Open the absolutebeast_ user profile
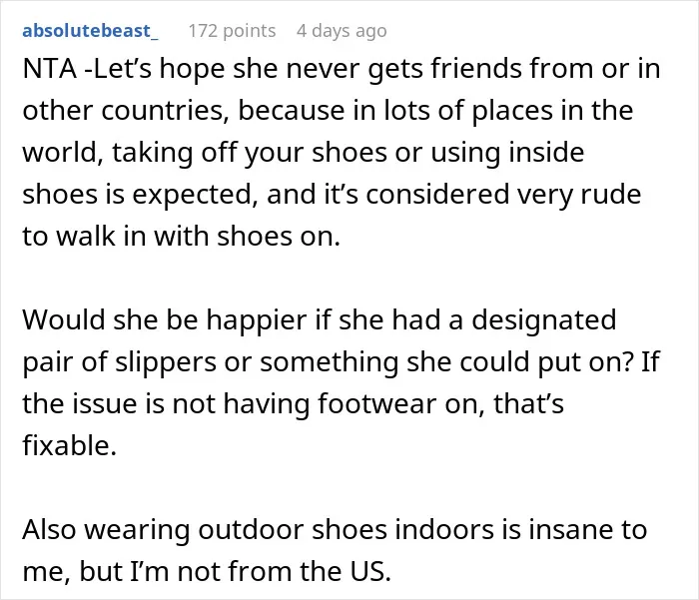The image size is (699, 600). tap(90, 31)
